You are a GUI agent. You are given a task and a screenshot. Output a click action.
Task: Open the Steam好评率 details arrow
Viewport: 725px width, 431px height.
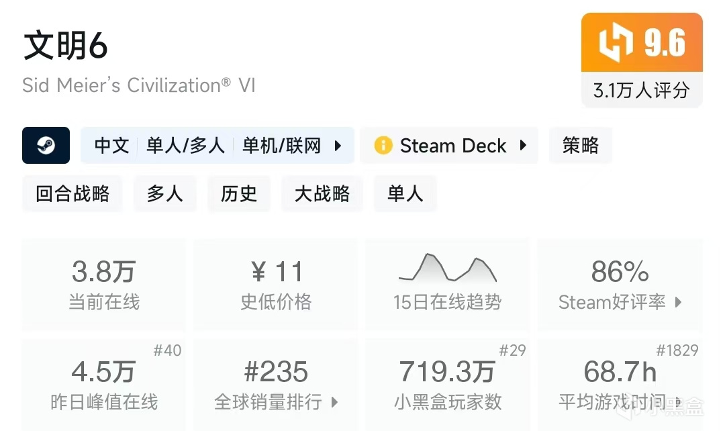coord(678,302)
